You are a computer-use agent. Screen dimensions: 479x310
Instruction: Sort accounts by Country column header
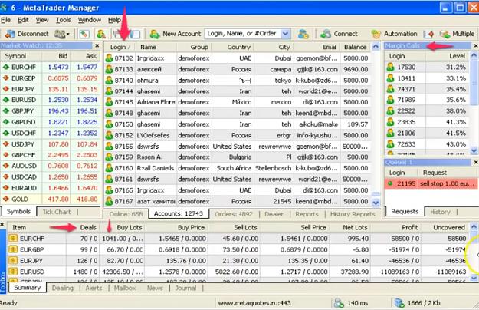pyautogui.click(x=233, y=47)
